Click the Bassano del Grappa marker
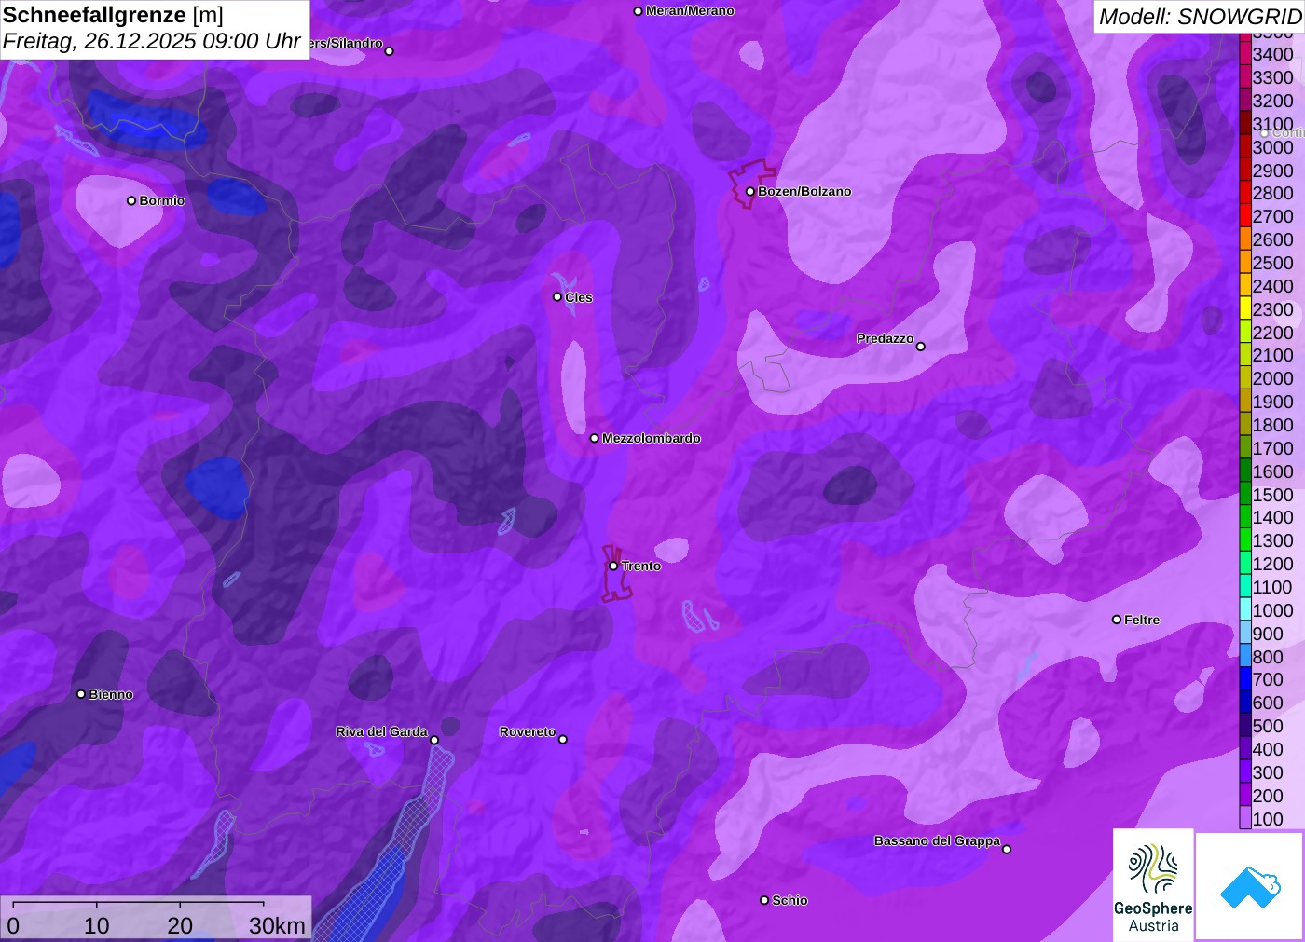The height and width of the screenshot is (942, 1305). [x=1007, y=849]
